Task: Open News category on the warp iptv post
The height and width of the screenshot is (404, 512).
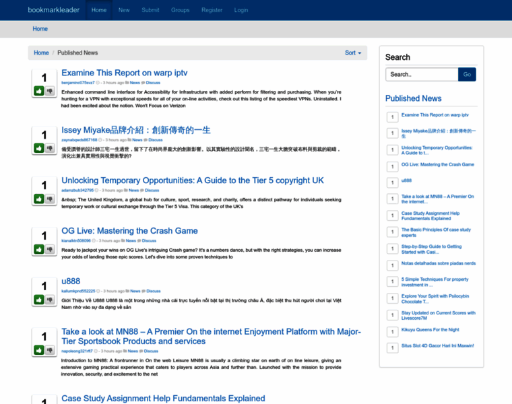Action: (x=135, y=83)
